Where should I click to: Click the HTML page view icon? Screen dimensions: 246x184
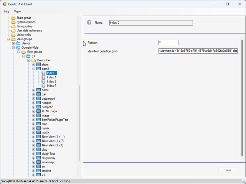pyautogui.click(x=38, y=111)
